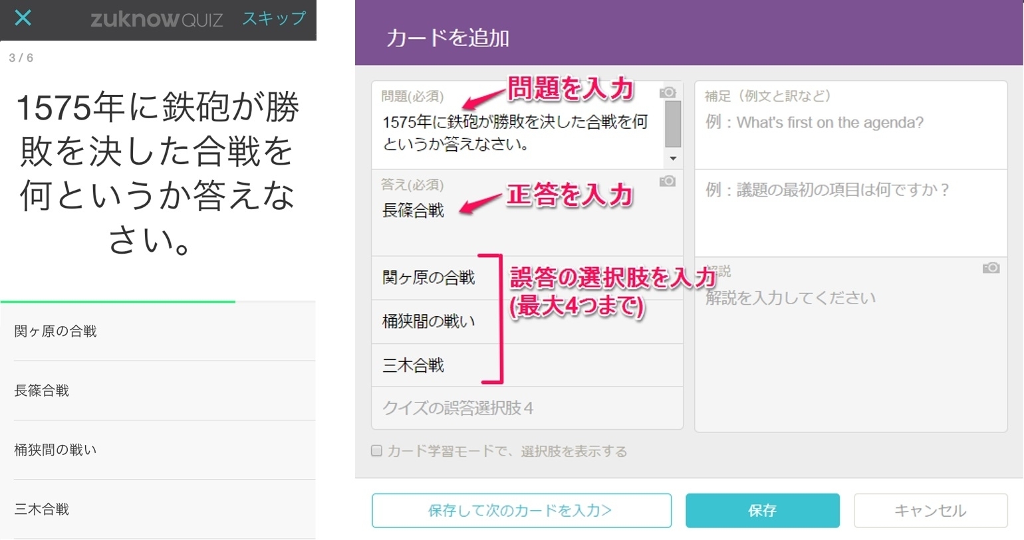1024x540 pixels.
Task: Click the camera icon in answer field
Action: 668,181
